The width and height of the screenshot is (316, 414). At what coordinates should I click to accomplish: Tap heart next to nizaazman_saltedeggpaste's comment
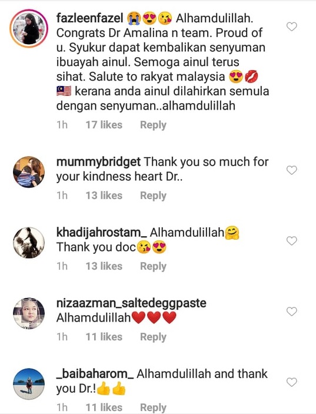[292, 312]
